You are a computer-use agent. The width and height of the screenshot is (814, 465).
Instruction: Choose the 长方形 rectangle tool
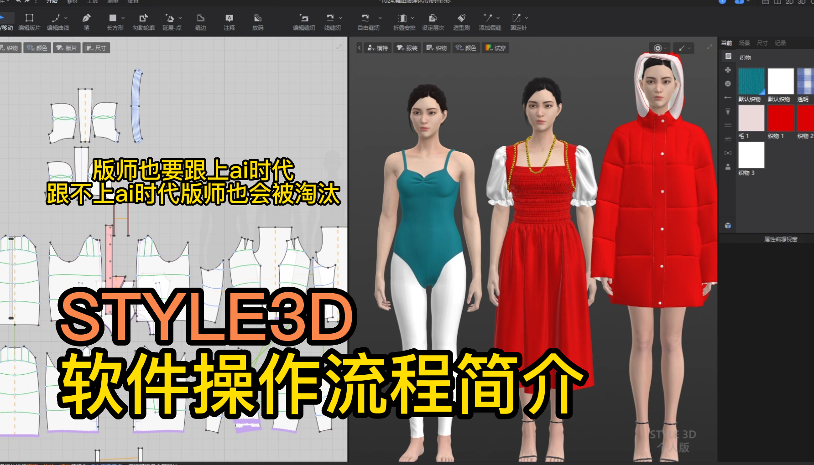pos(115,22)
